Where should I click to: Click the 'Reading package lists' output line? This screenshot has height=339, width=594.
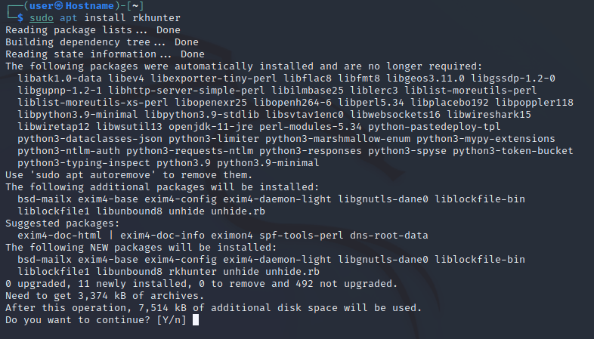(x=93, y=30)
